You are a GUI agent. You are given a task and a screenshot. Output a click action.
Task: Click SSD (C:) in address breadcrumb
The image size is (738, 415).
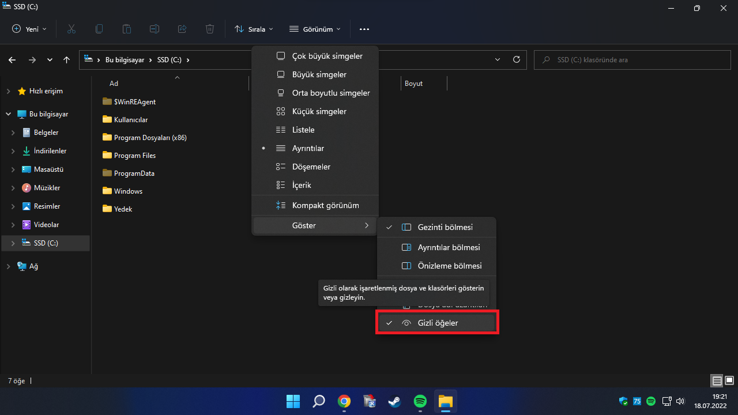[x=170, y=59]
